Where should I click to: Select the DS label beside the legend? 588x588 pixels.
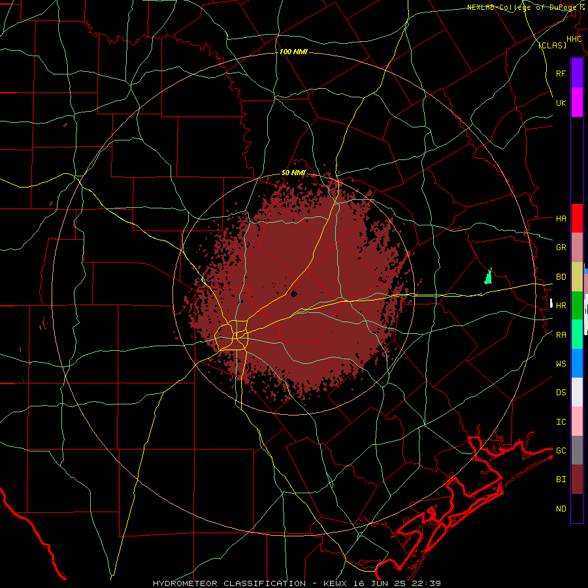[x=561, y=393]
